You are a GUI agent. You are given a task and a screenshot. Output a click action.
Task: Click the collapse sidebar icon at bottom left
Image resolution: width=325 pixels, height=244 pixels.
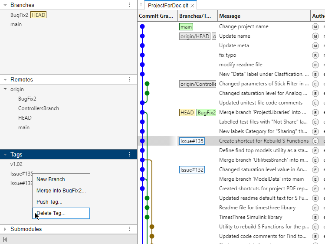click(5, 240)
